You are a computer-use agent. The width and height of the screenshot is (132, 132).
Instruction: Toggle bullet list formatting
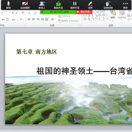(29, 13)
